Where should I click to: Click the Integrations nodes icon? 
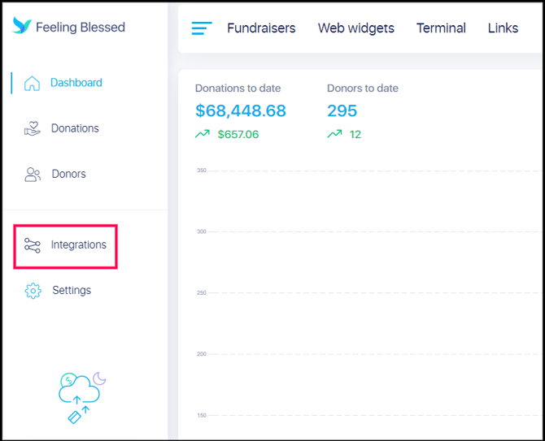coord(33,245)
